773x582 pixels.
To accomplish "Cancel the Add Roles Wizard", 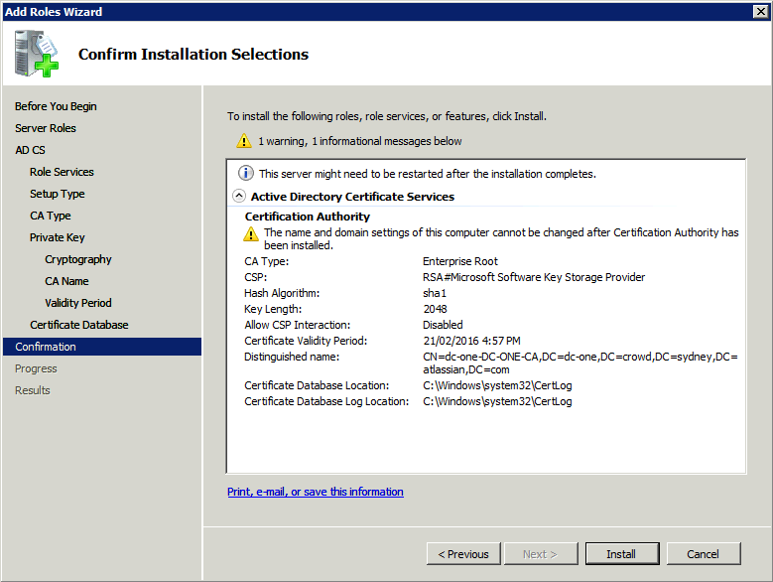I will (704, 554).
